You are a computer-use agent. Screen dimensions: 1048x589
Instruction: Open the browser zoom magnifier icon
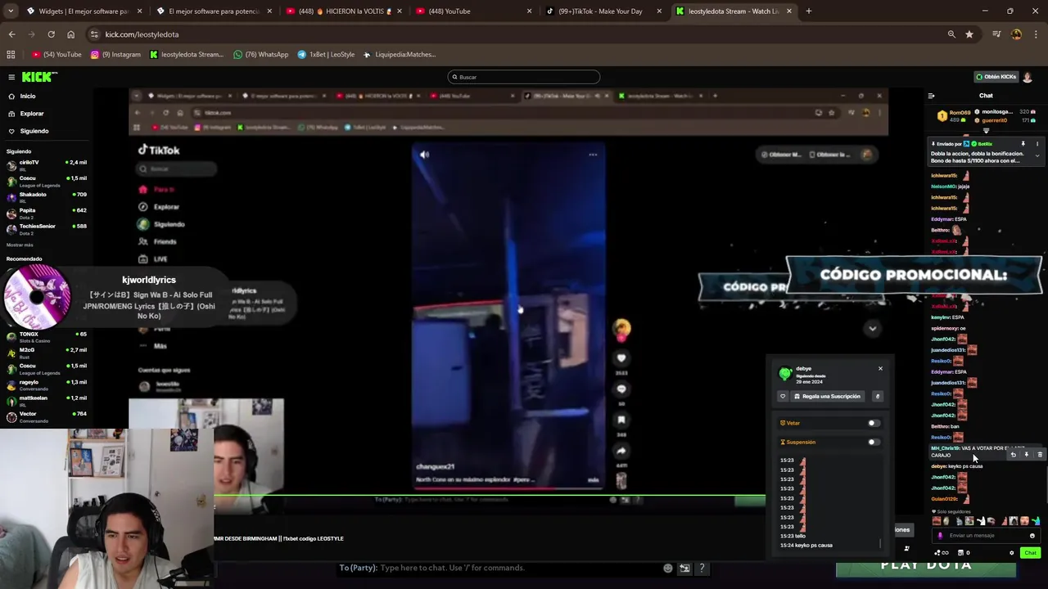pyautogui.click(x=951, y=34)
